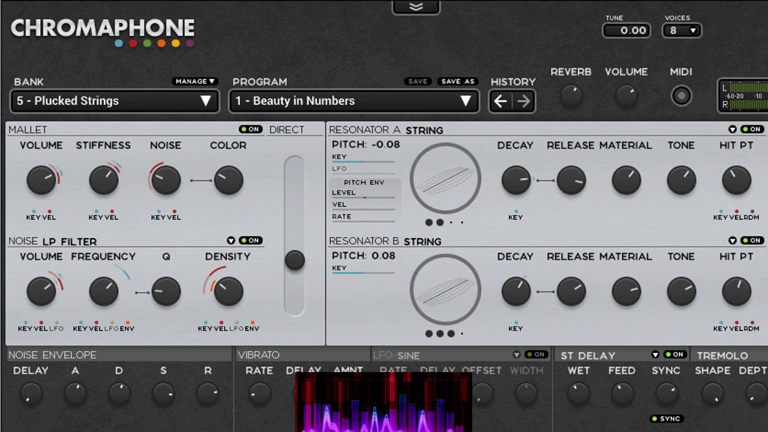Click the Resonator B Material knob

pyautogui.click(x=626, y=292)
